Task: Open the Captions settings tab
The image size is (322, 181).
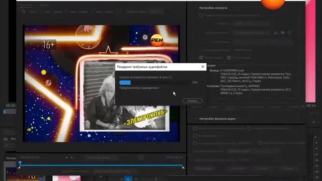Action: click(275, 107)
